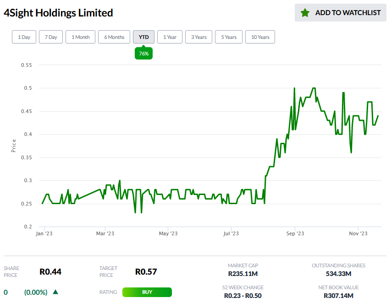Click the ADD TO WATCHLIST button
The width and height of the screenshot is (391, 303).
[x=341, y=12]
